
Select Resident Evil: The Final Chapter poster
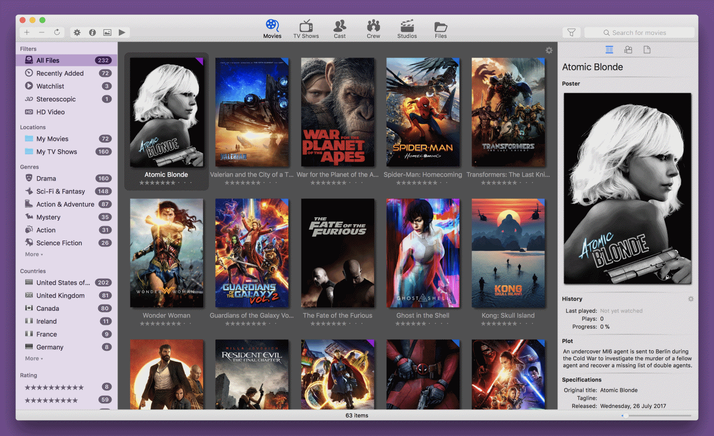click(x=252, y=374)
